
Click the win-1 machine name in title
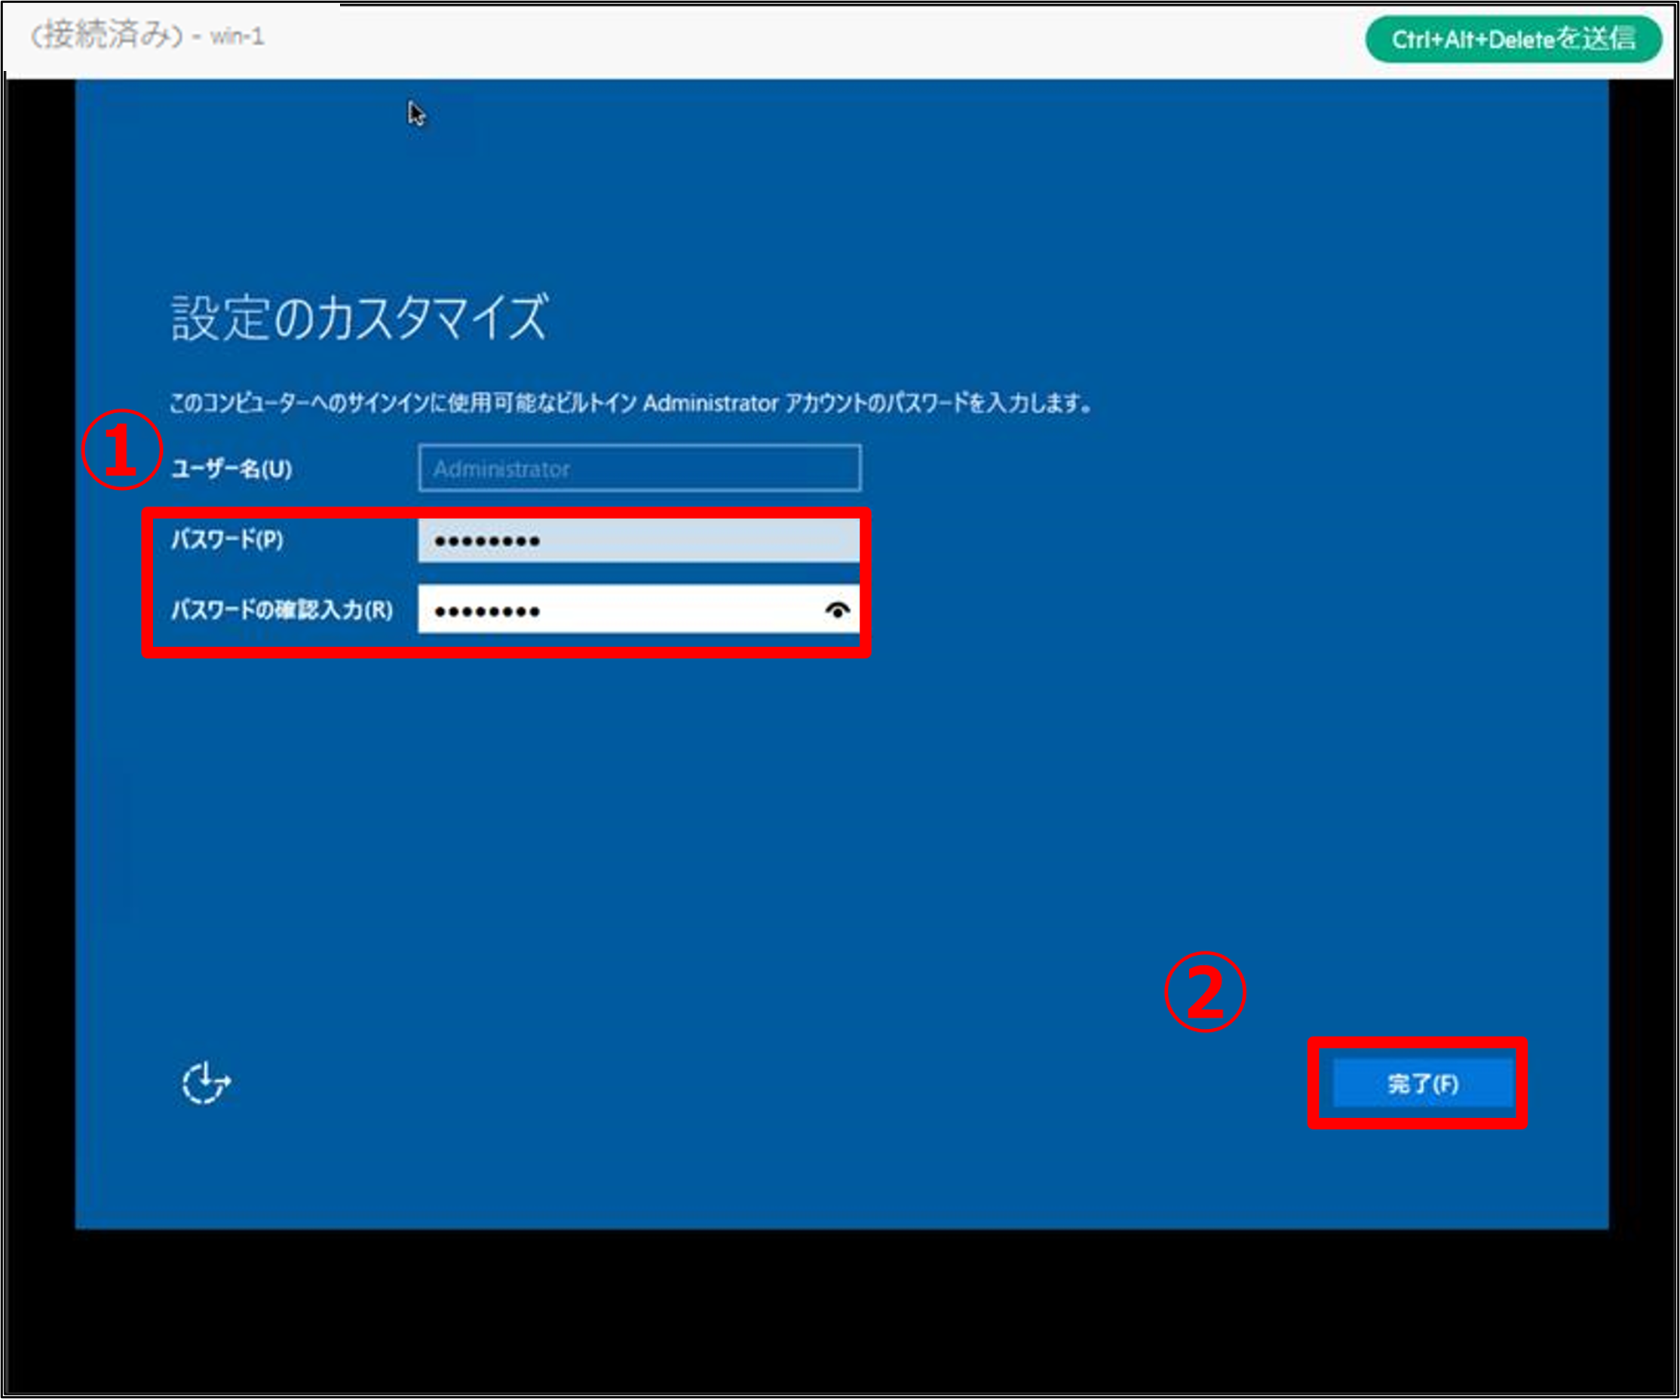[x=237, y=37]
